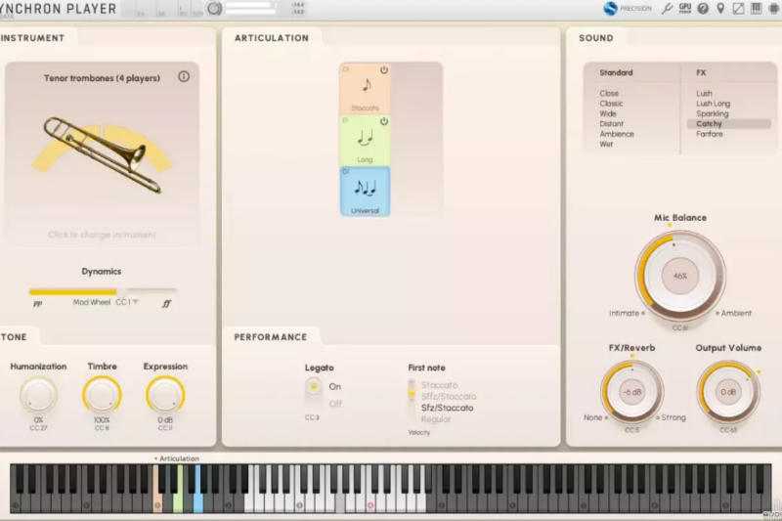Click the 46% Mic Balance value

[680, 276]
